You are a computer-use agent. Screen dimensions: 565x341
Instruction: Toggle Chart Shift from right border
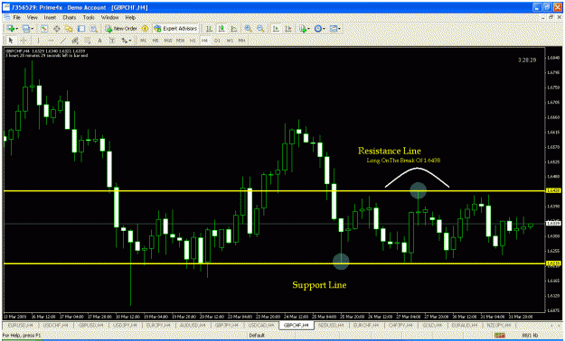click(288, 29)
